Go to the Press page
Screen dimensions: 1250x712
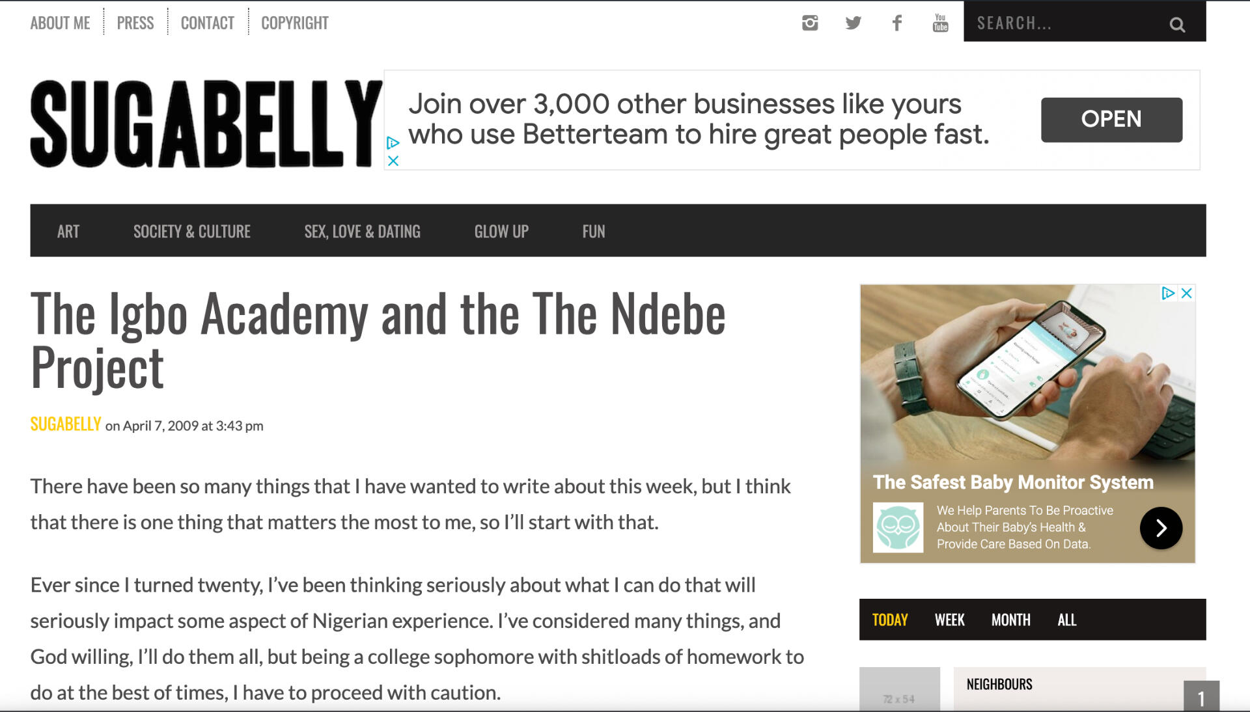pos(135,23)
